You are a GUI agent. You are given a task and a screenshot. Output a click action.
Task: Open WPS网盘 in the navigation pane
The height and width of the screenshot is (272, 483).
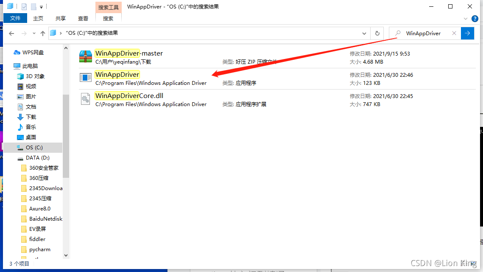33,53
